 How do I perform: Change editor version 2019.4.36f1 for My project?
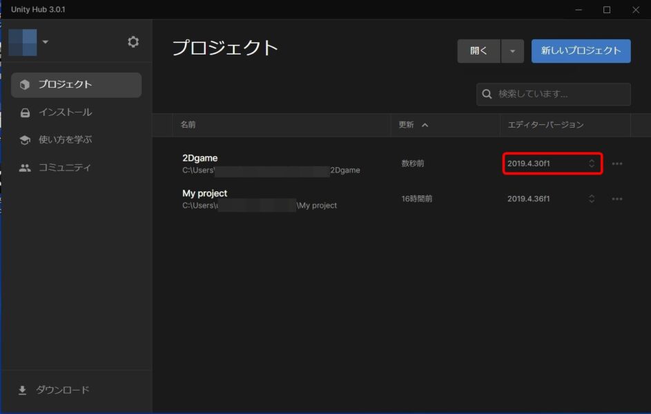click(x=551, y=199)
